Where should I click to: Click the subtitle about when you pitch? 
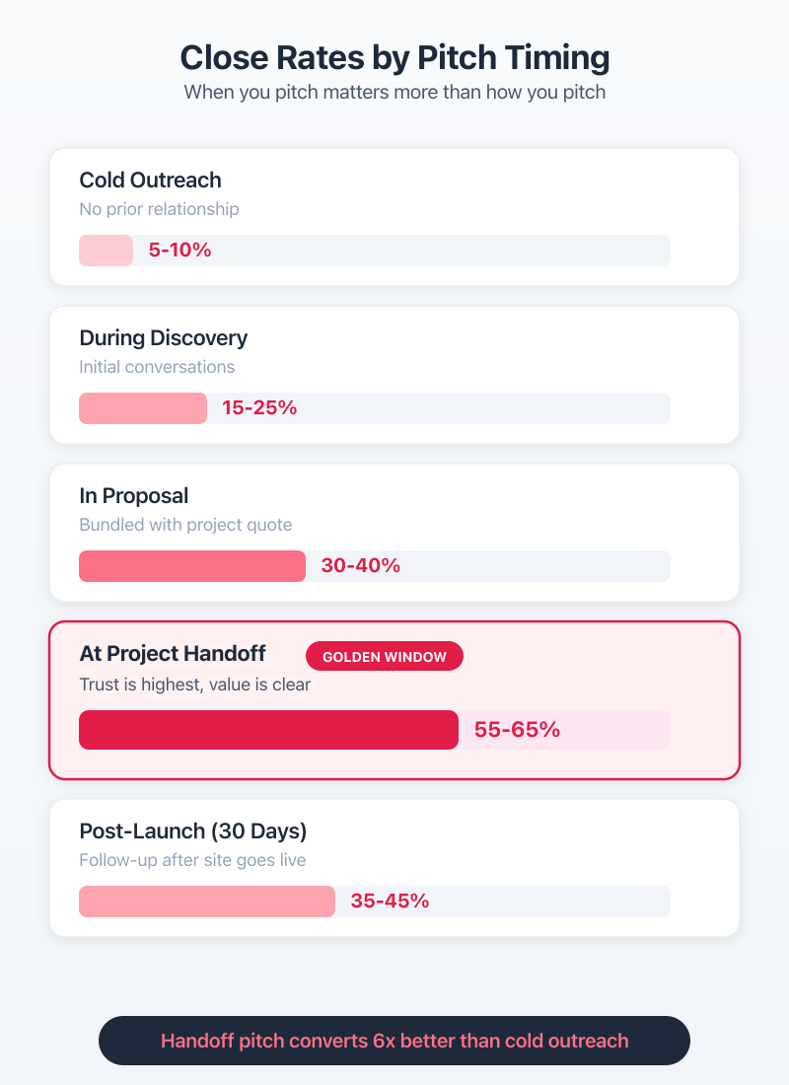coord(394,94)
